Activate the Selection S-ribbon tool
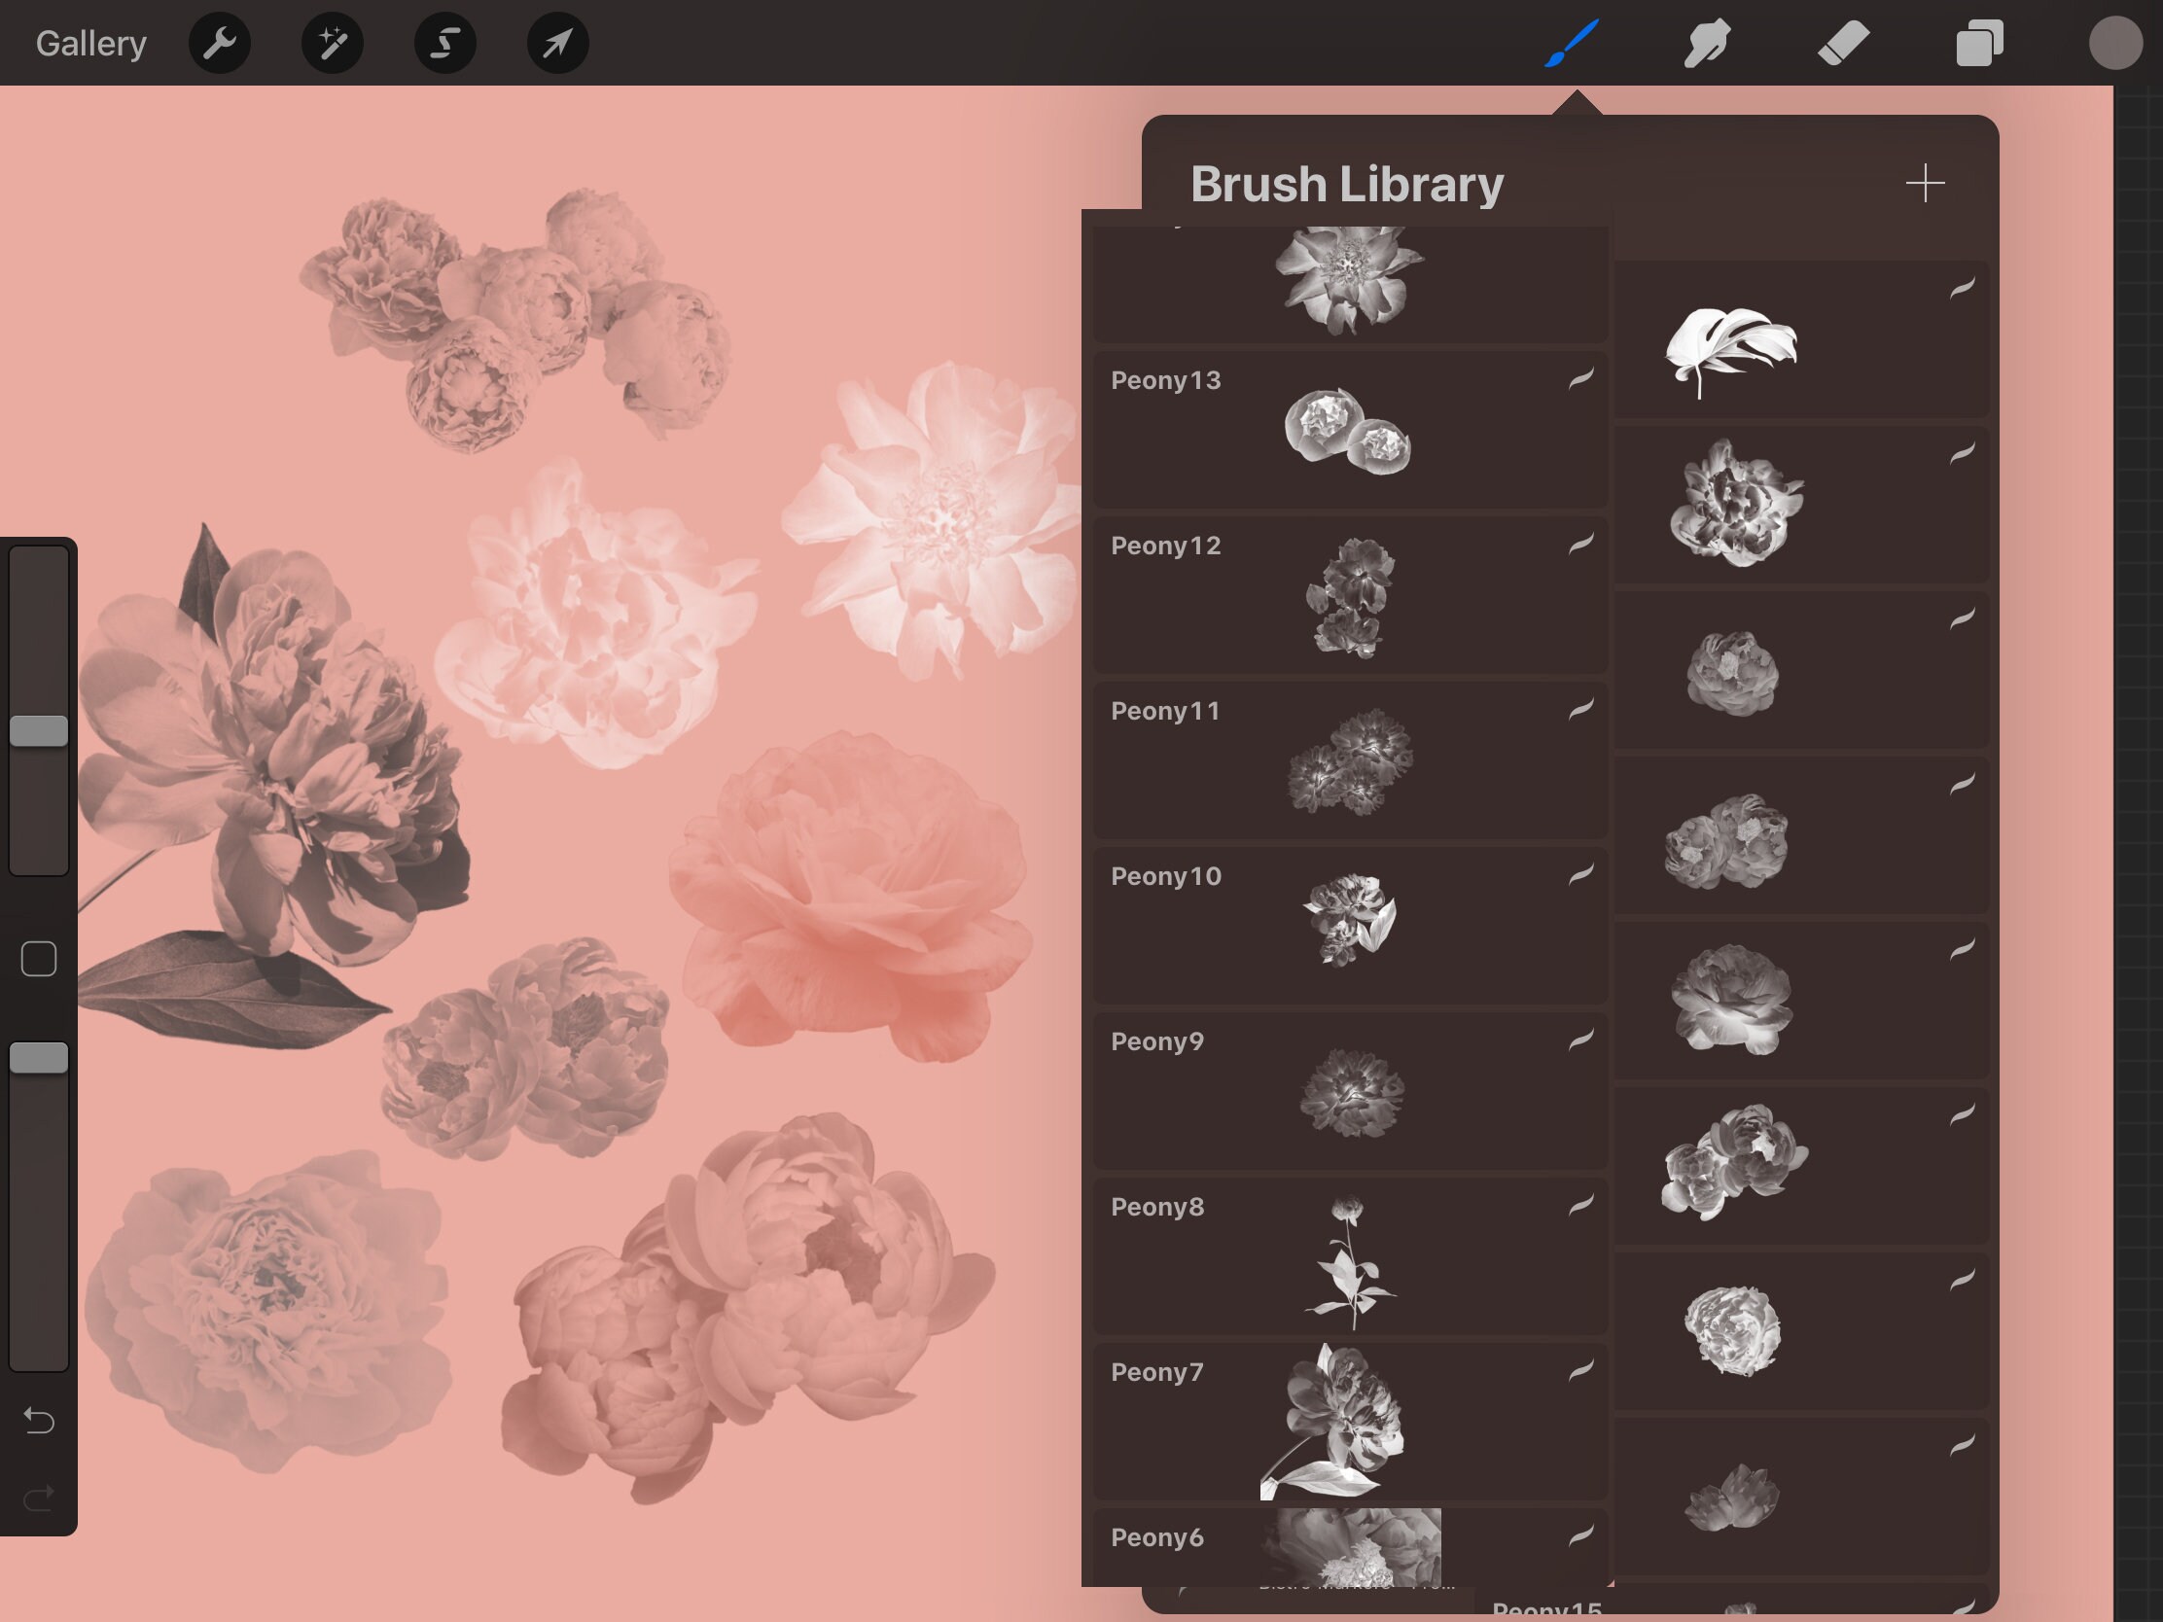The image size is (2163, 1622). pyautogui.click(x=444, y=43)
